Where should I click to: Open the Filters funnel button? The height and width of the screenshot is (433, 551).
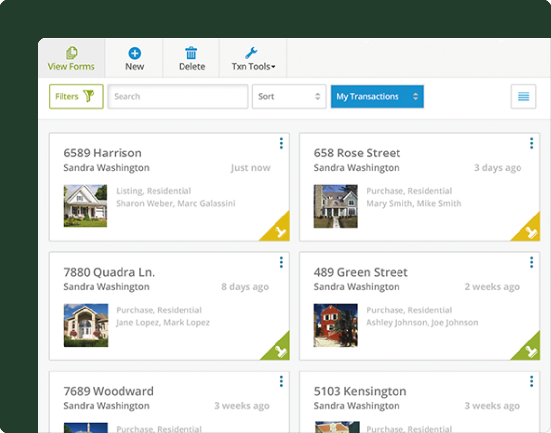(x=76, y=96)
